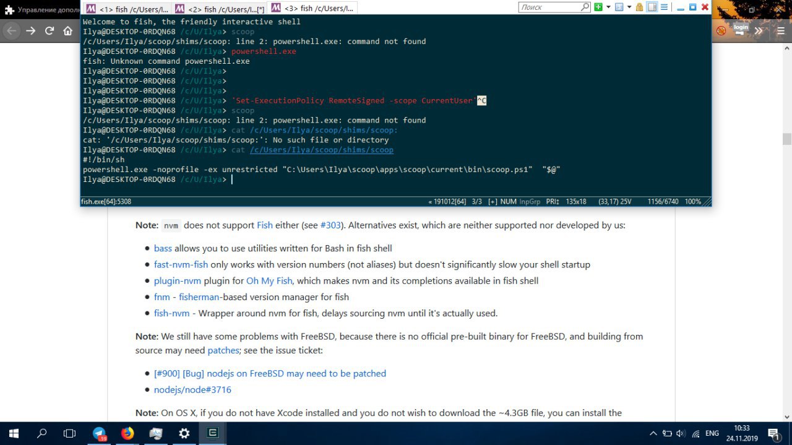Image resolution: width=792 pixels, height=445 pixels.
Task: Open the fish-nvm link
Action: click(172, 313)
